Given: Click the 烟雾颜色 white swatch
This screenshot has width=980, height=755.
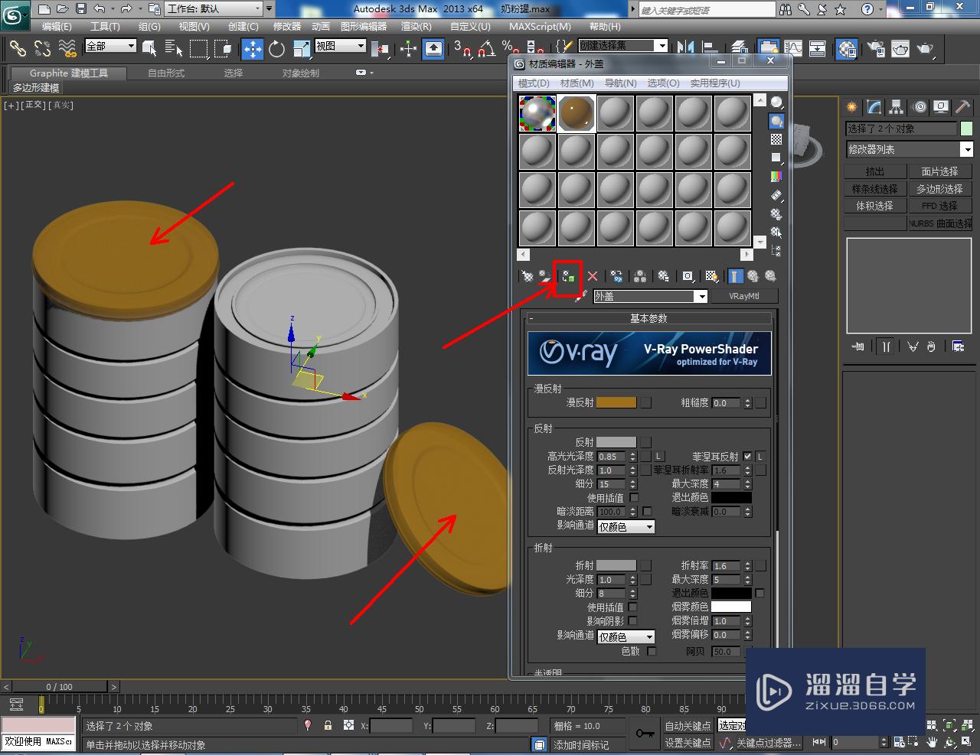Looking at the screenshot, I should [x=731, y=607].
